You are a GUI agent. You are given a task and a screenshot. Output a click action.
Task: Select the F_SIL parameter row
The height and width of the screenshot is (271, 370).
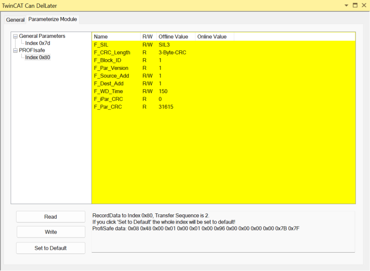click(224, 45)
